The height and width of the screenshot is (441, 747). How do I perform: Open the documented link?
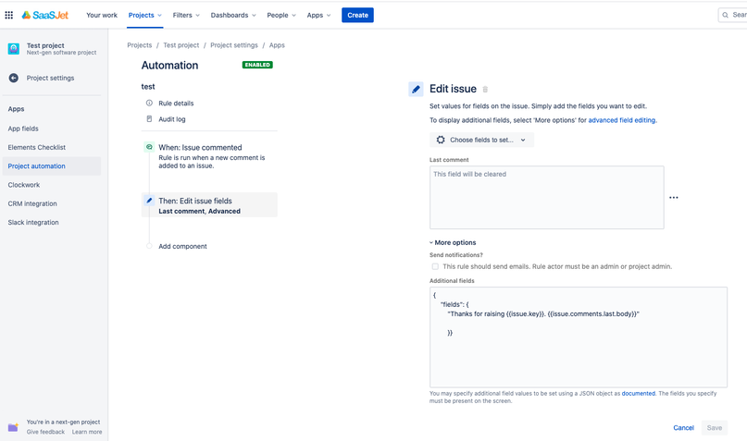pyautogui.click(x=639, y=394)
